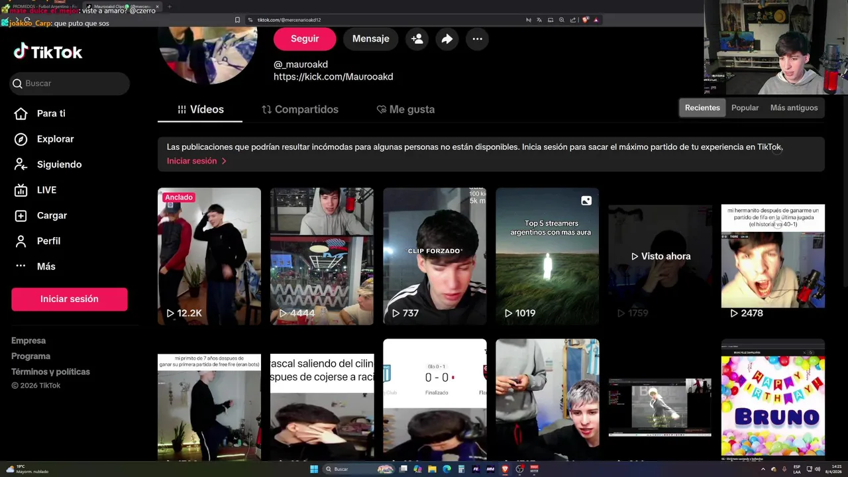The height and width of the screenshot is (477, 848).
Task: Open the Brave browser taskbar icon
Action: click(505, 469)
